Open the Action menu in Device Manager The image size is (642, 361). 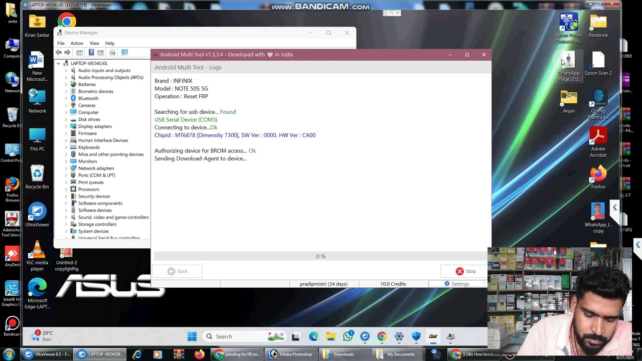[77, 44]
